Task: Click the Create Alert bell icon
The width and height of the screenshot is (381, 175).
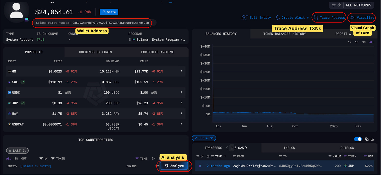Action: [x=278, y=18]
